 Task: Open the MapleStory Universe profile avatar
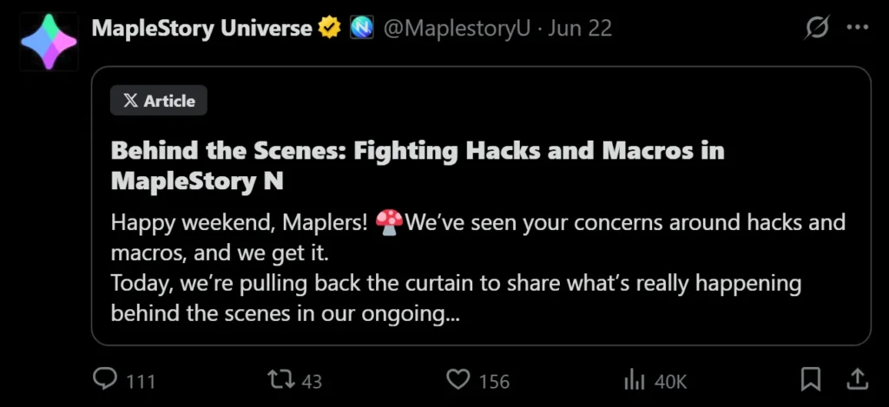49,41
